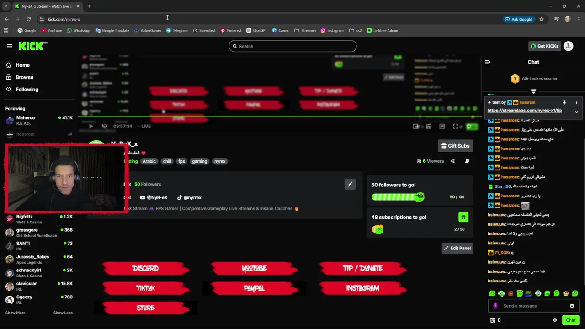
Task: Collapse the gift leaderboard arrow
Action: point(533,91)
